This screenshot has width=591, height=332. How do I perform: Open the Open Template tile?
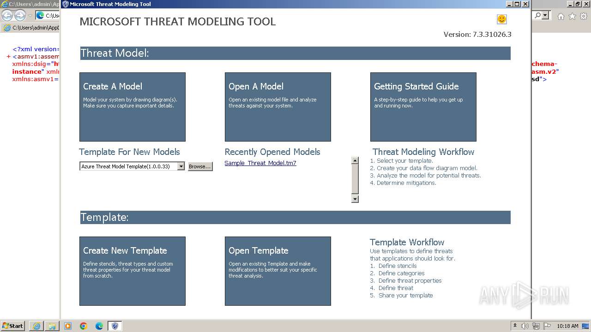[278, 271]
